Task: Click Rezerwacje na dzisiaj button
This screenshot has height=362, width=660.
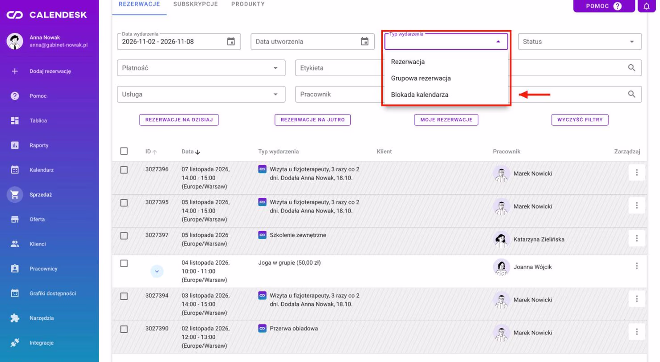Action: [x=179, y=119]
